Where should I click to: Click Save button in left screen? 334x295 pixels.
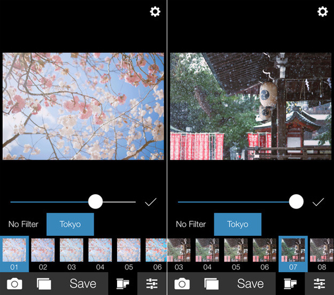point(83,283)
